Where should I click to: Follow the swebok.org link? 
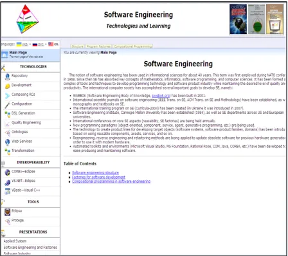(161, 96)
